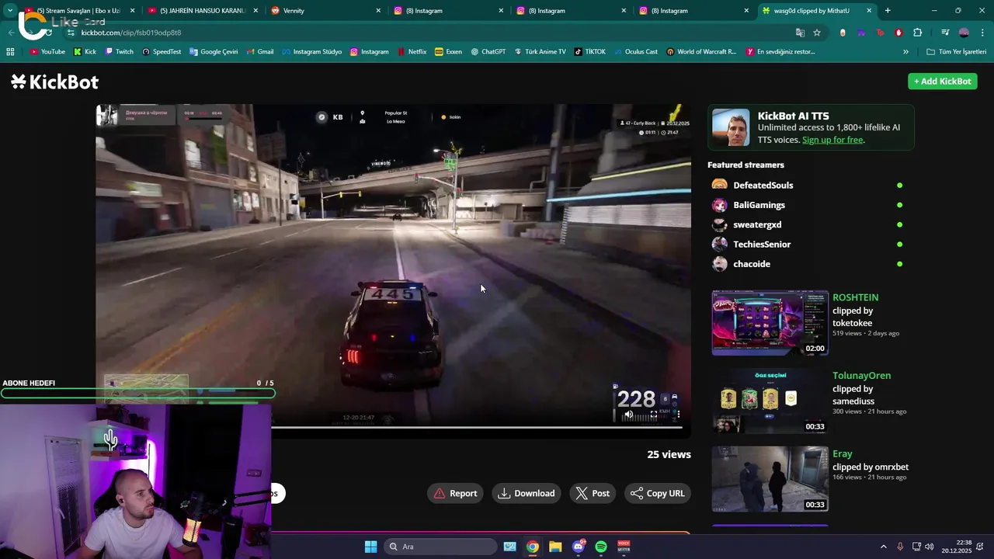994x559 pixels.
Task: Open Spotify from the taskbar
Action: 601,547
